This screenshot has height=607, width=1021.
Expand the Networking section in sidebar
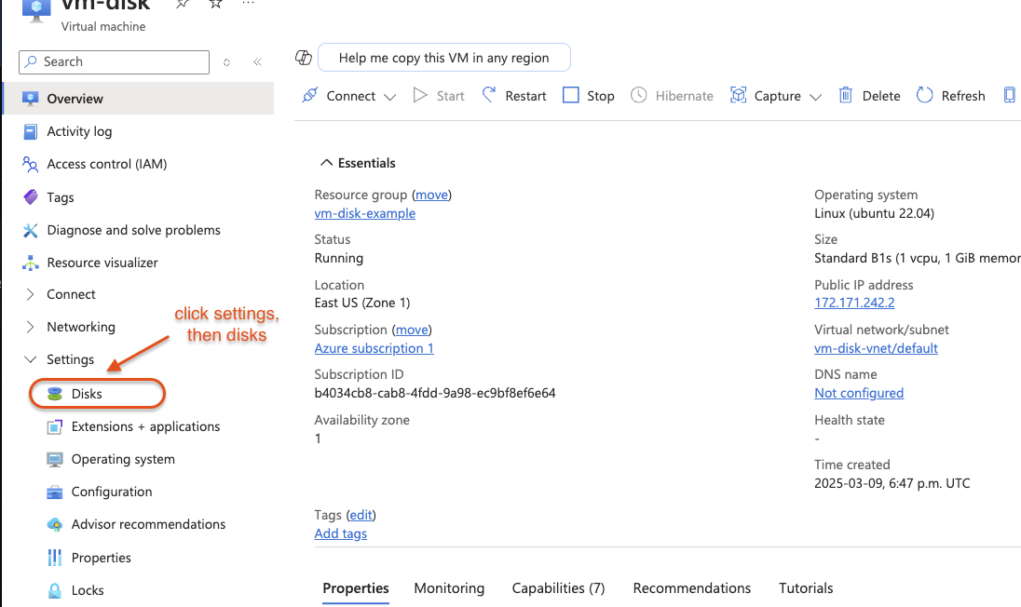pos(30,327)
